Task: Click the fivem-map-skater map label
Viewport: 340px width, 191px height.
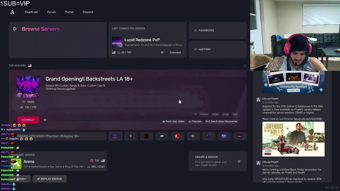Action: pos(173,121)
